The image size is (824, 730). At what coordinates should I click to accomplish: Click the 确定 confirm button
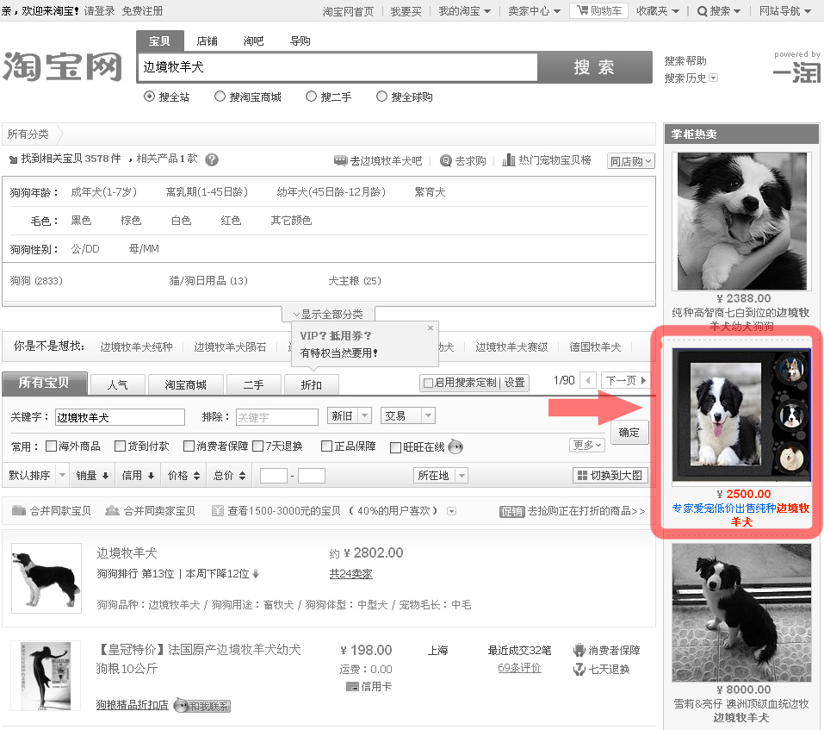[629, 433]
